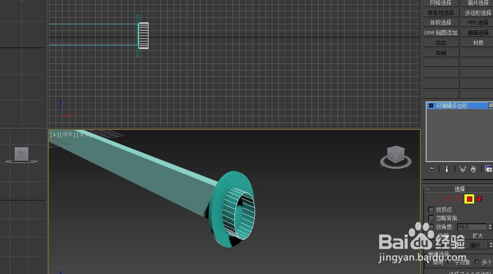
Task: Toggle the Show End Result icon
Action: pos(447,169)
